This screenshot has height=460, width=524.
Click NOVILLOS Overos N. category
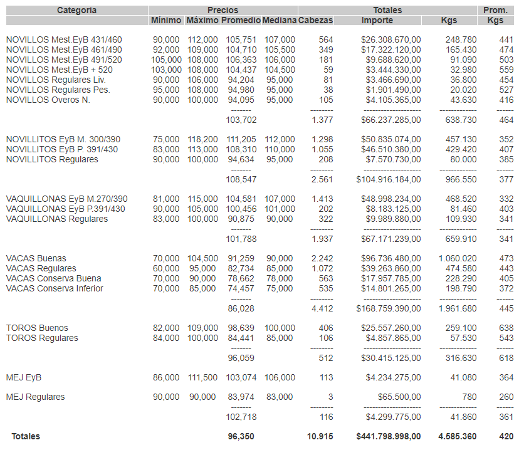point(49,100)
